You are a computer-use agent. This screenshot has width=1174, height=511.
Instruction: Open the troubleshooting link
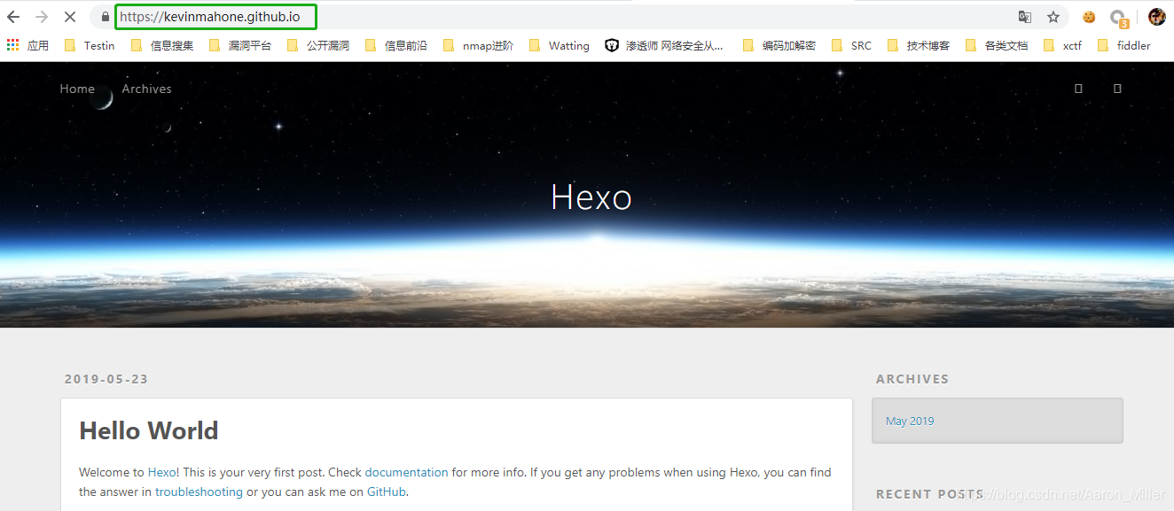pos(199,492)
